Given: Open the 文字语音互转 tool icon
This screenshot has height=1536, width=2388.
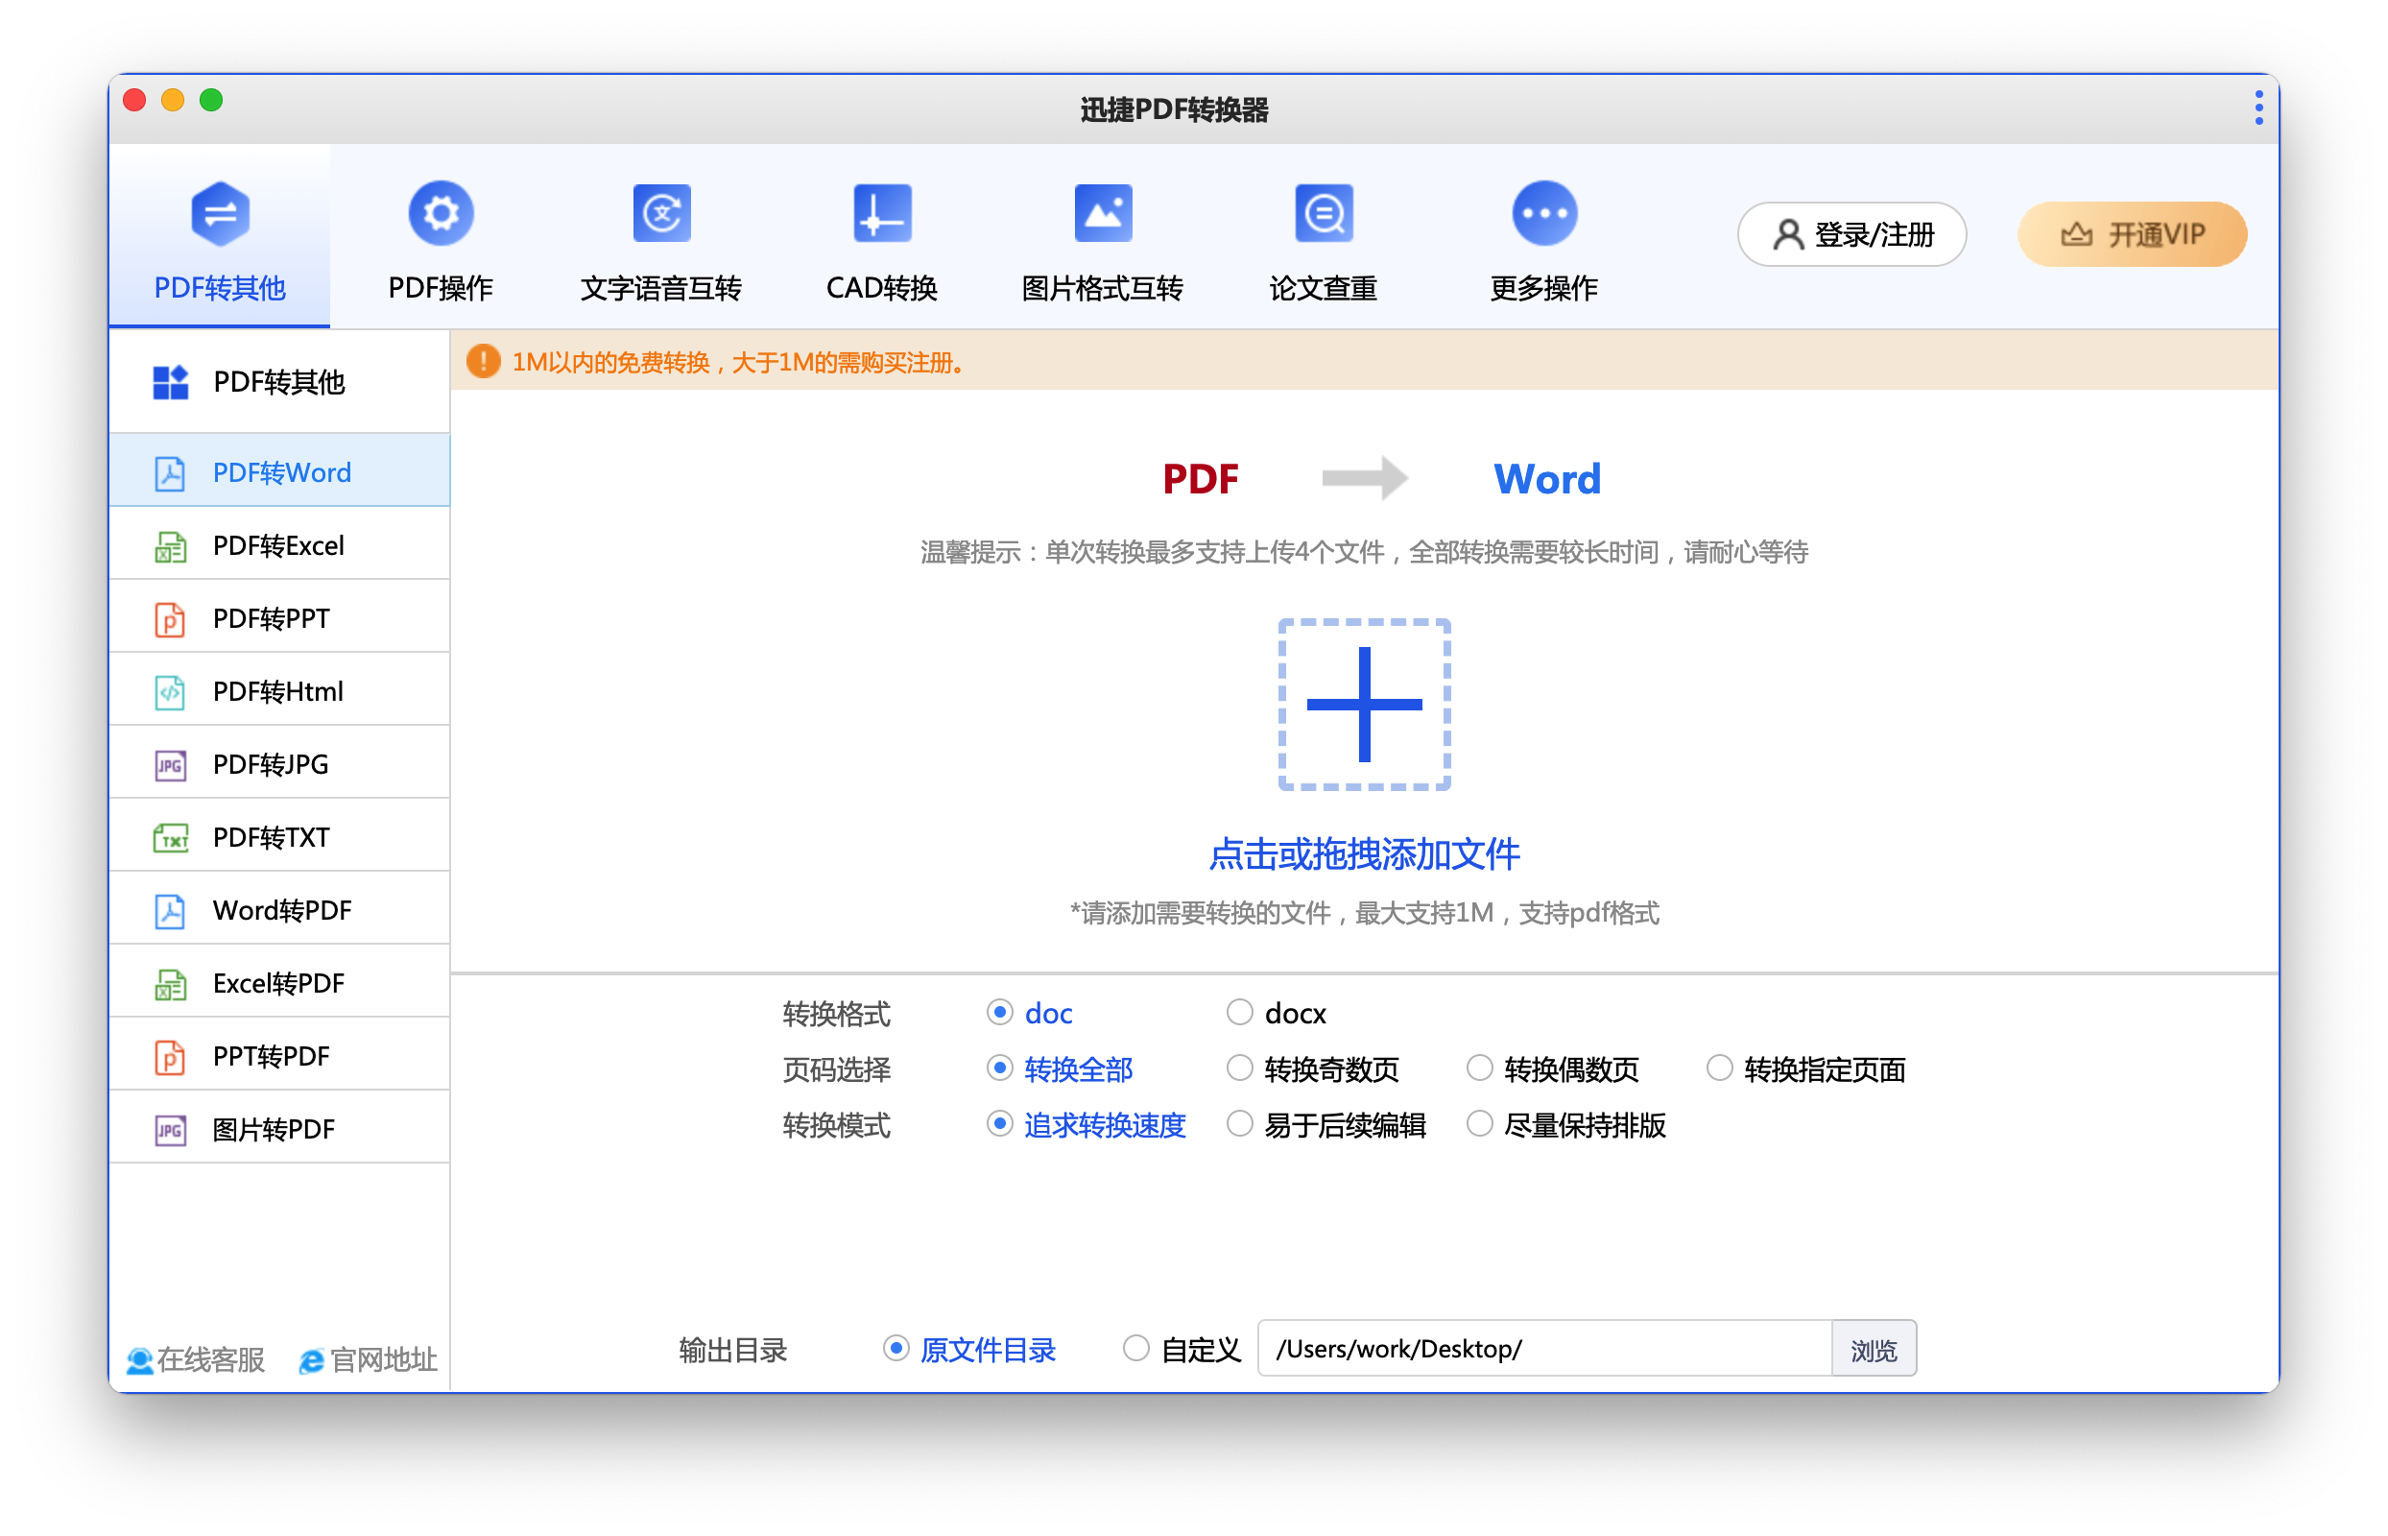Looking at the screenshot, I should coord(661,212).
